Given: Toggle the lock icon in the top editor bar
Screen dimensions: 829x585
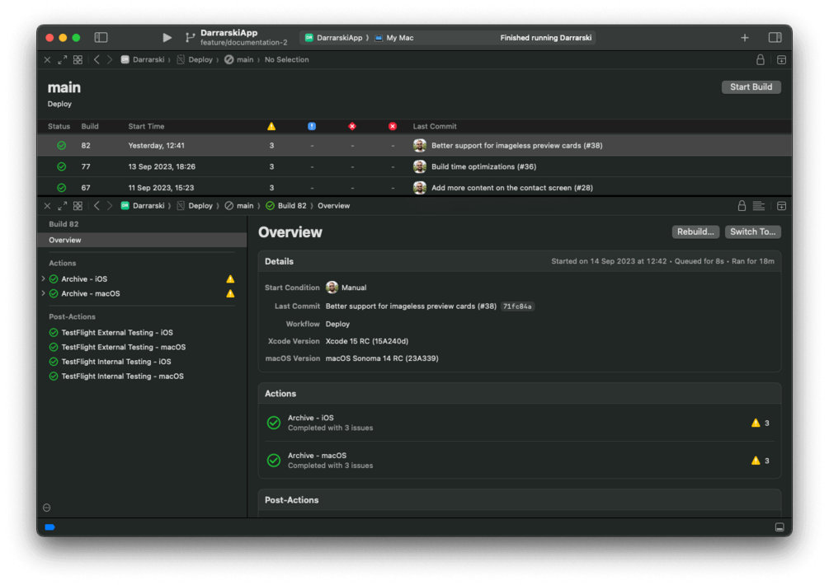Looking at the screenshot, I should tap(761, 59).
